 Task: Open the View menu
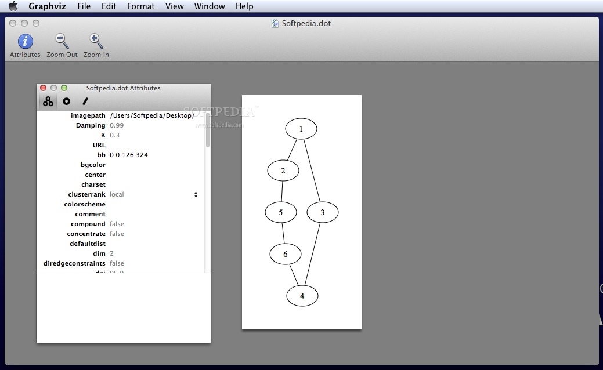coord(175,6)
